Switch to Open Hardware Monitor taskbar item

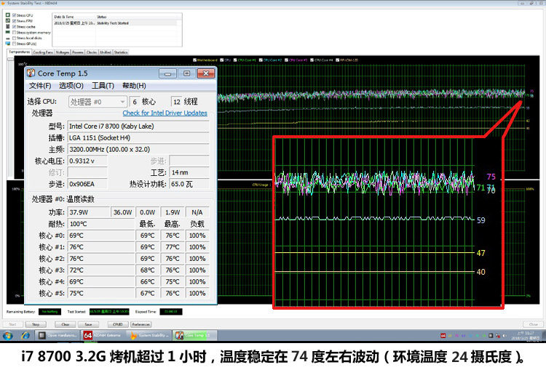58,335
